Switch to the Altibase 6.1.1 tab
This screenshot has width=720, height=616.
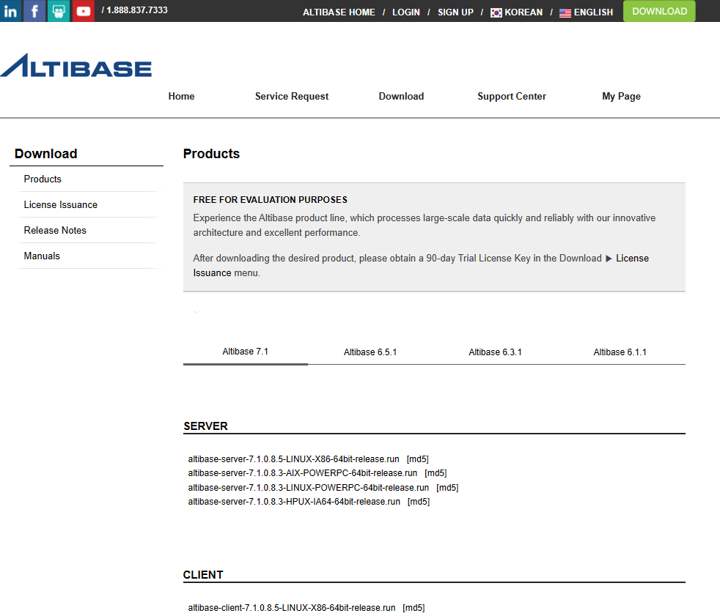tap(620, 352)
